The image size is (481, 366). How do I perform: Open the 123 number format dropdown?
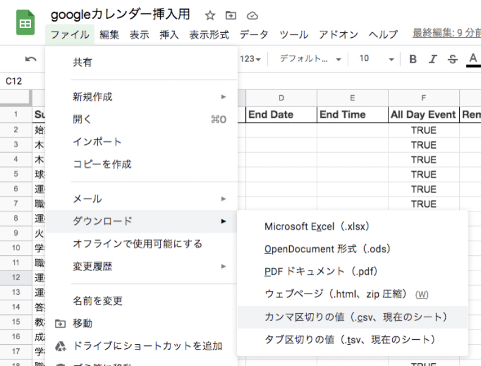250,58
